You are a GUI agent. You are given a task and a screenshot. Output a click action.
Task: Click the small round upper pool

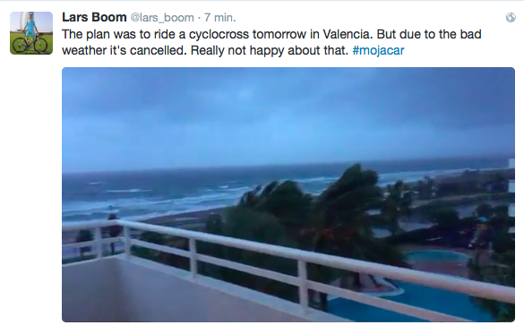pos(437,257)
